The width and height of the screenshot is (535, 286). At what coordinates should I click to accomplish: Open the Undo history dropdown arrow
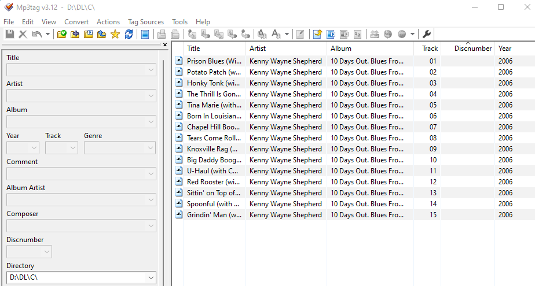pos(47,34)
